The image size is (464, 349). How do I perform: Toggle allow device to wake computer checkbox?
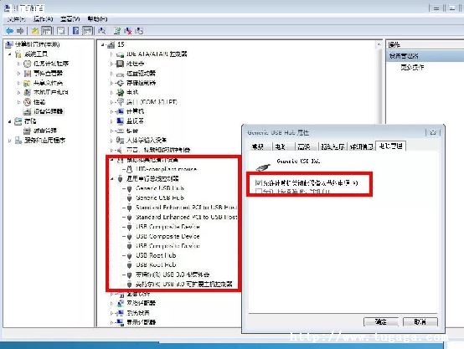click(x=258, y=192)
